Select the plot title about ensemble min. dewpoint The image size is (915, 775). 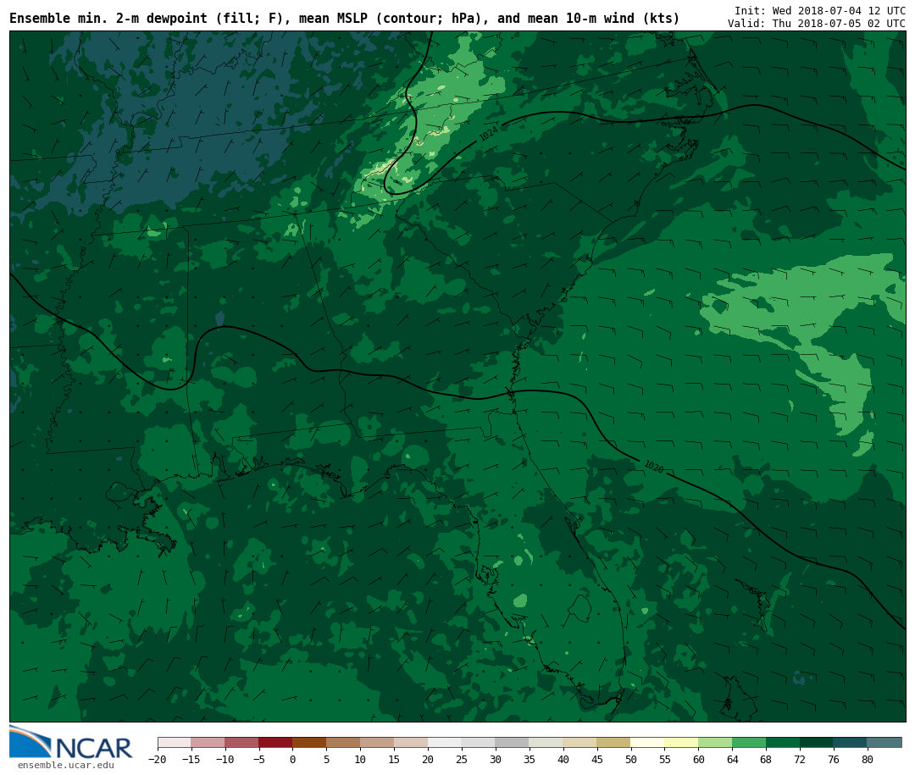pos(344,19)
